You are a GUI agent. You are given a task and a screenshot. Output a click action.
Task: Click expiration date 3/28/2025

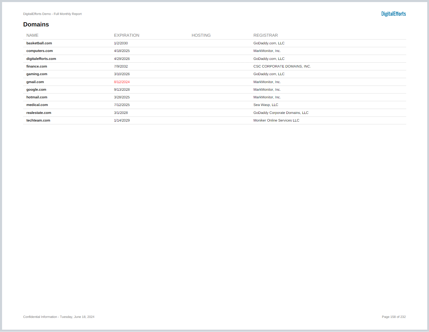pyautogui.click(x=122, y=97)
